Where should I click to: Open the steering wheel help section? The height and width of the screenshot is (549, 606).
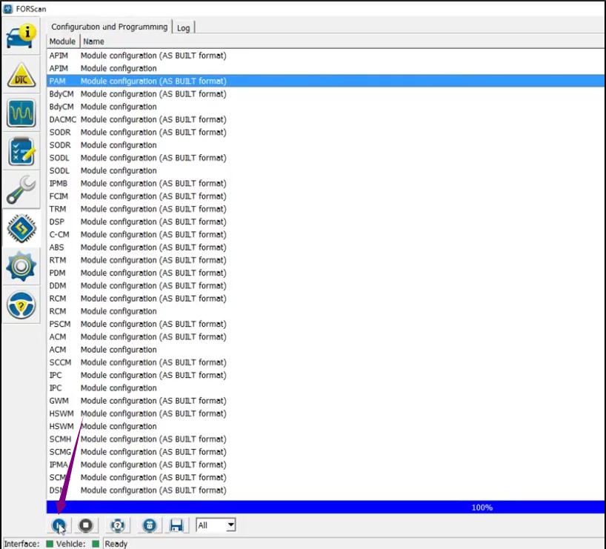pyautogui.click(x=21, y=305)
